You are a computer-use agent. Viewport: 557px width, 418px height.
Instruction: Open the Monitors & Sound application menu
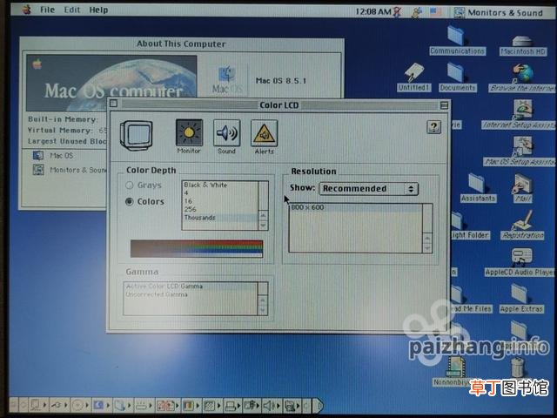click(499, 13)
